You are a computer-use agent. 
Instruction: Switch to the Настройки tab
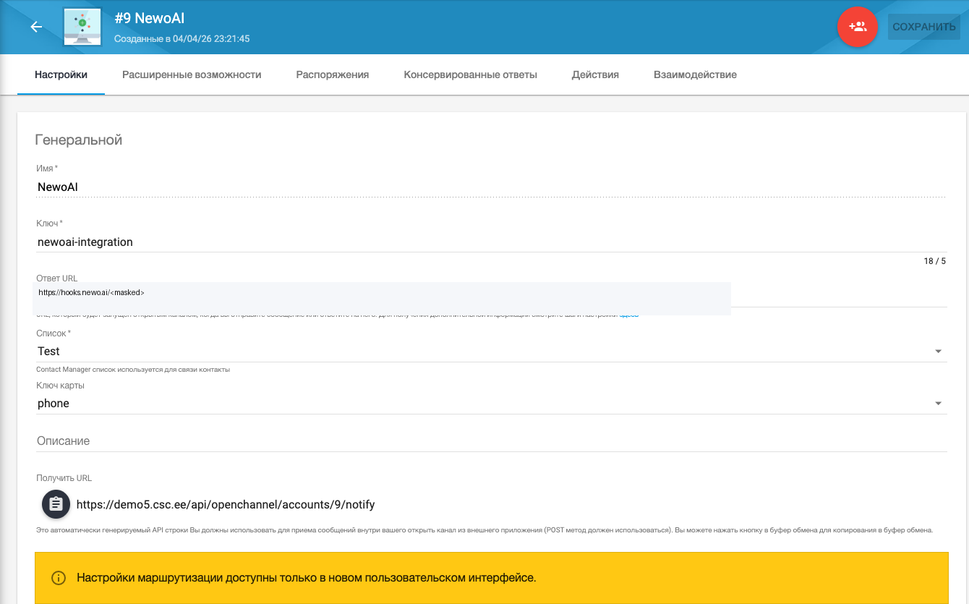coord(61,75)
